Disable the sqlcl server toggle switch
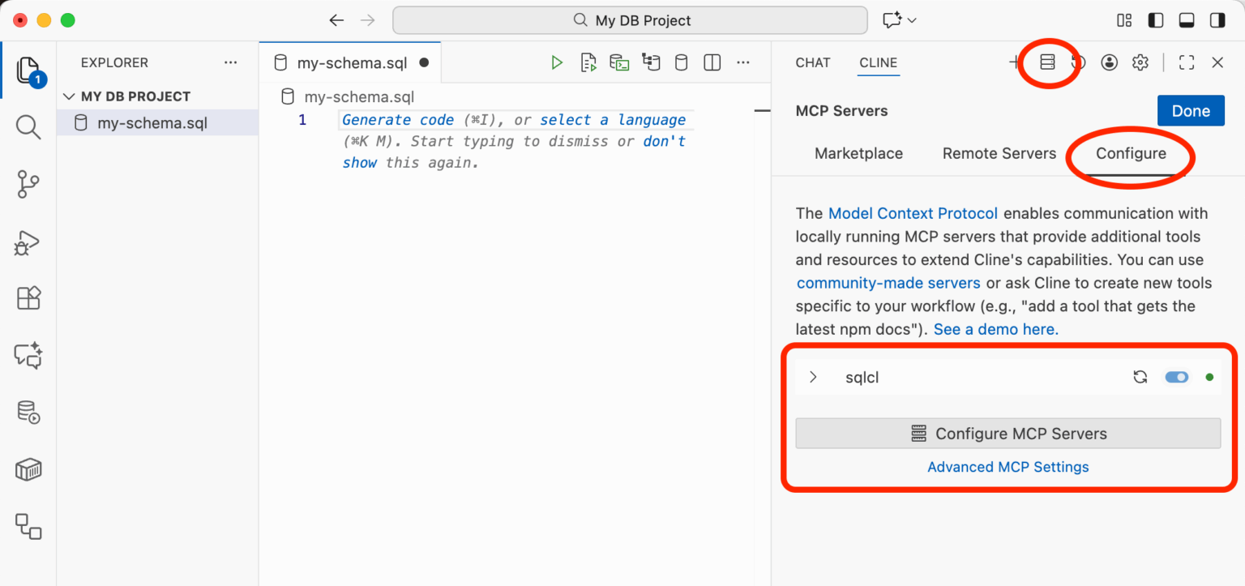Image resolution: width=1245 pixels, height=586 pixels. click(1176, 377)
